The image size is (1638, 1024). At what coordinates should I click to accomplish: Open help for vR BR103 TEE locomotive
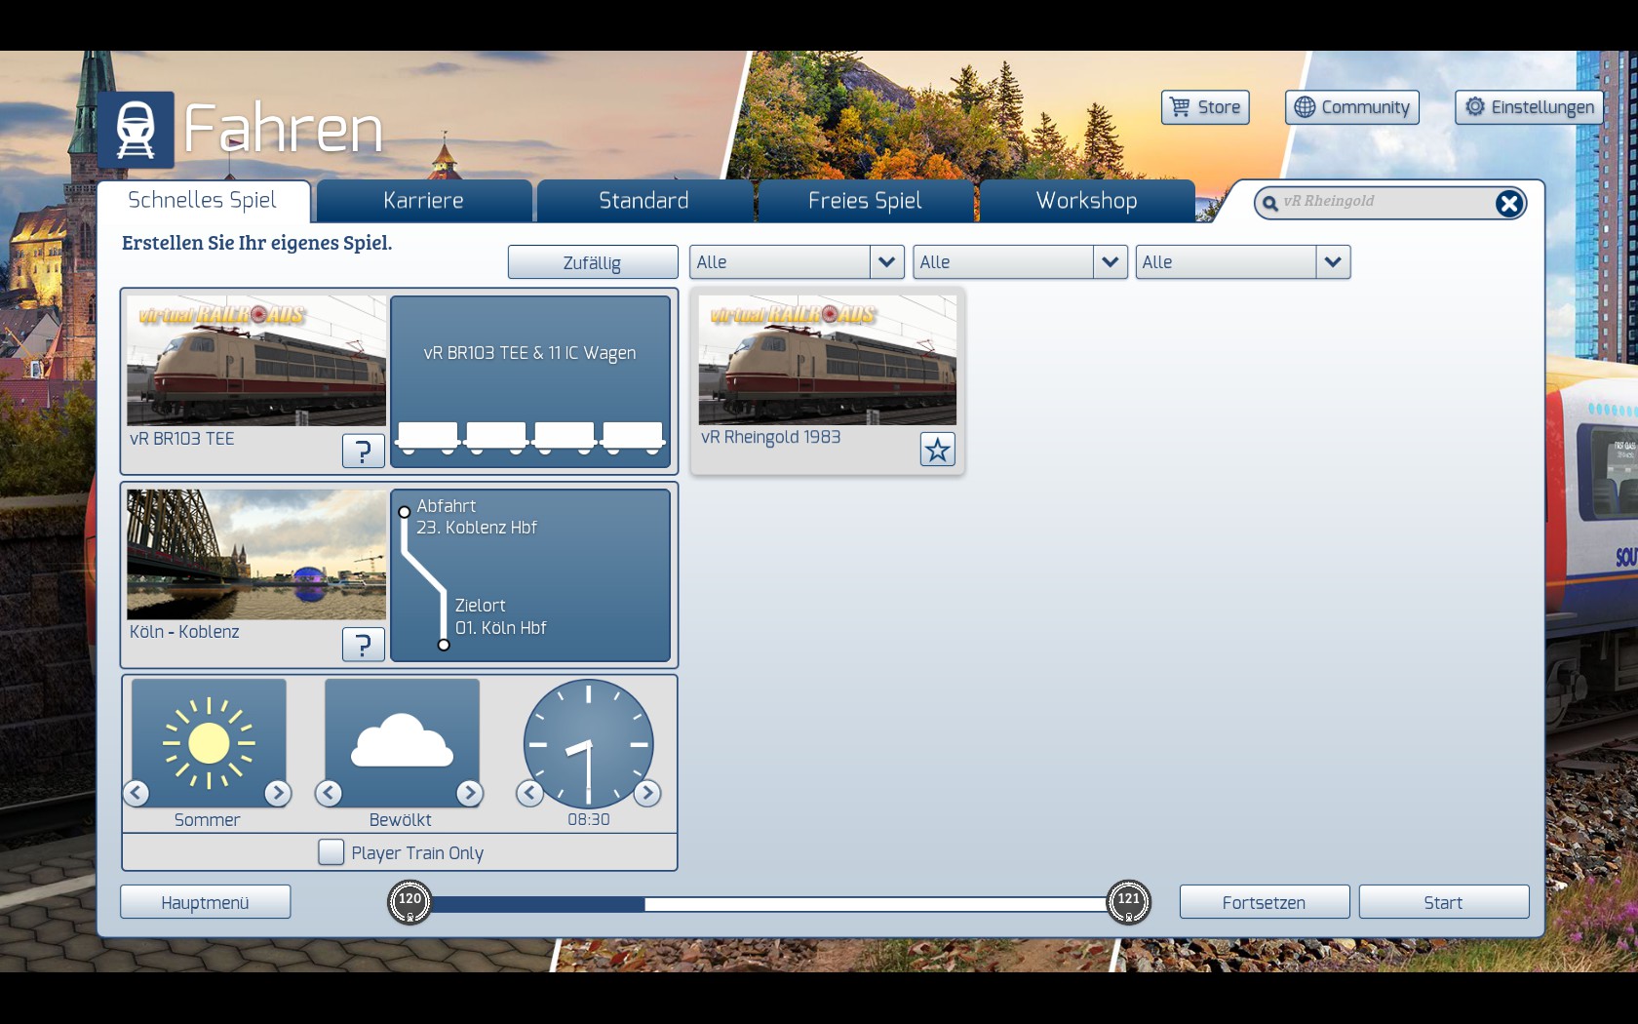coord(363,451)
